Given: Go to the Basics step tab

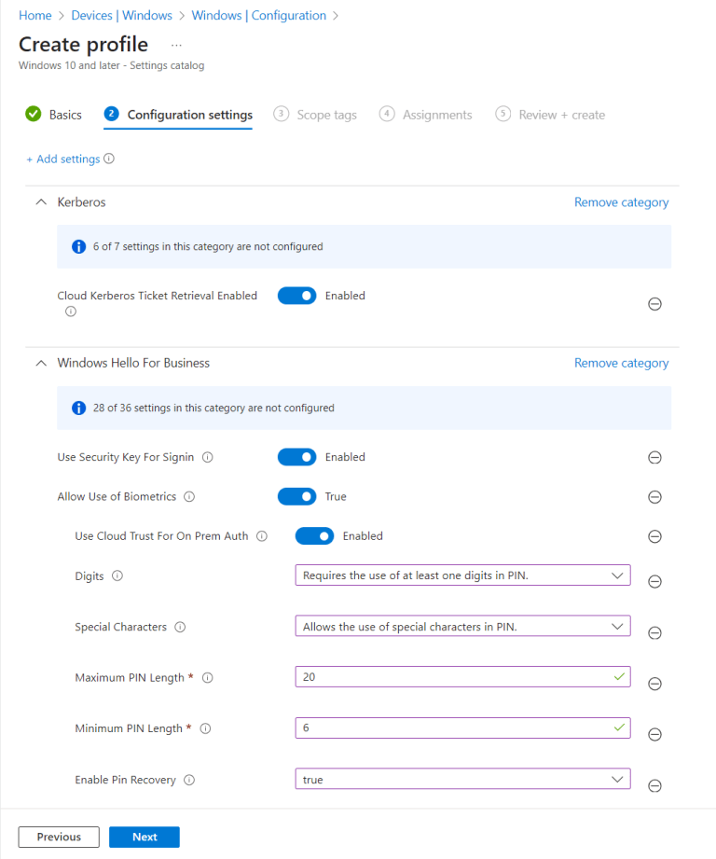Looking at the screenshot, I should tap(54, 115).
